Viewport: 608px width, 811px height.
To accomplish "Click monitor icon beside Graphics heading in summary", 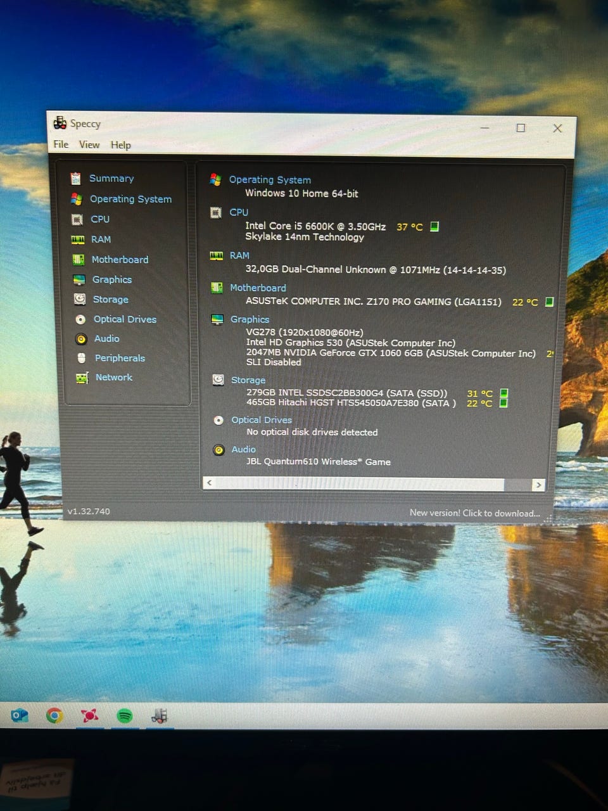I will (217, 319).
